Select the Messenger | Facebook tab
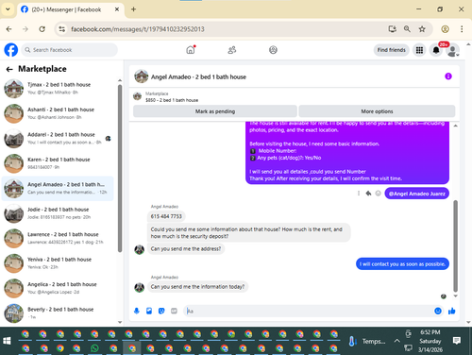The image size is (472, 355). pos(70,9)
